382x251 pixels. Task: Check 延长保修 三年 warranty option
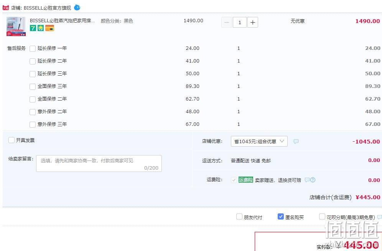[x=33, y=74]
